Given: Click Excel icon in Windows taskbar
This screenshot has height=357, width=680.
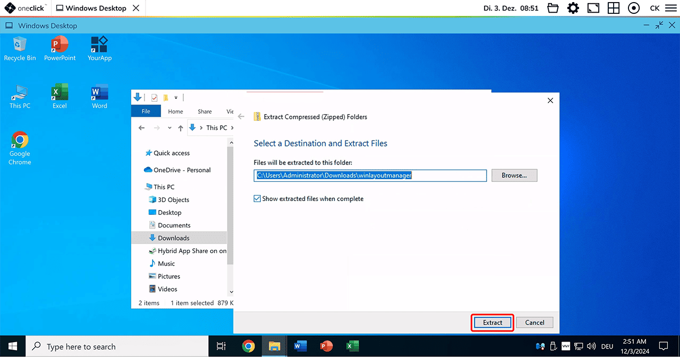Looking at the screenshot, I should click(x=352, y=346).
